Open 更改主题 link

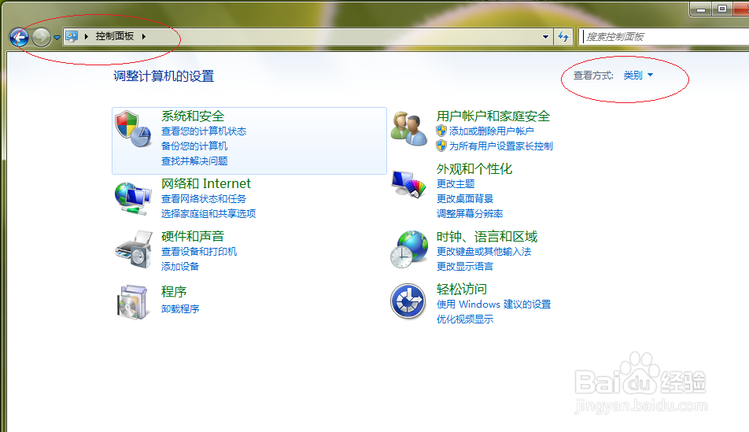tap(456, 183)
